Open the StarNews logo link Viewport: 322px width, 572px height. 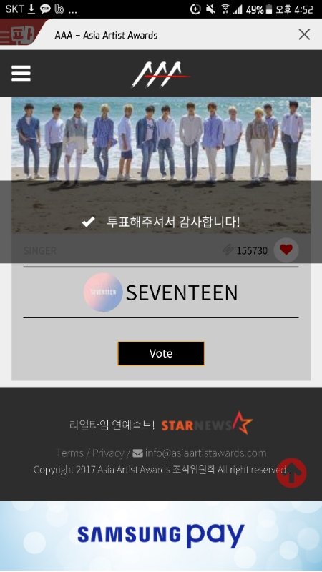(x=207, y=423)
